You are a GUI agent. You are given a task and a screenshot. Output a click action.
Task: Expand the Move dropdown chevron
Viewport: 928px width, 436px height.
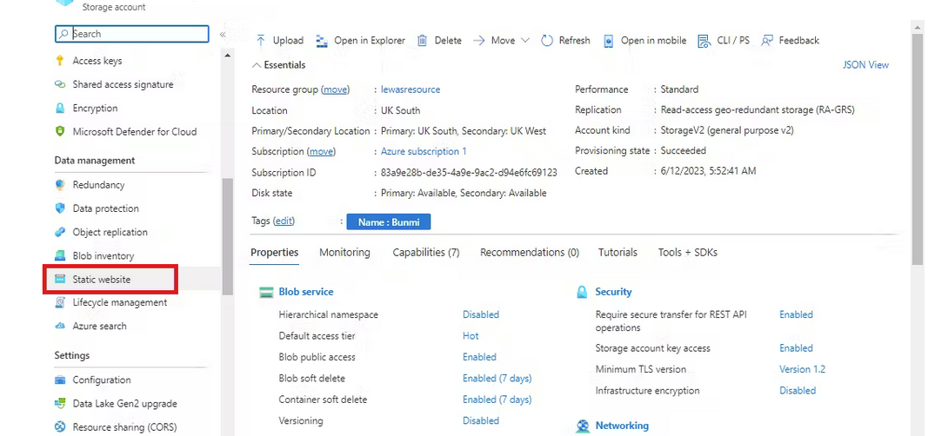tap(524, 41)
